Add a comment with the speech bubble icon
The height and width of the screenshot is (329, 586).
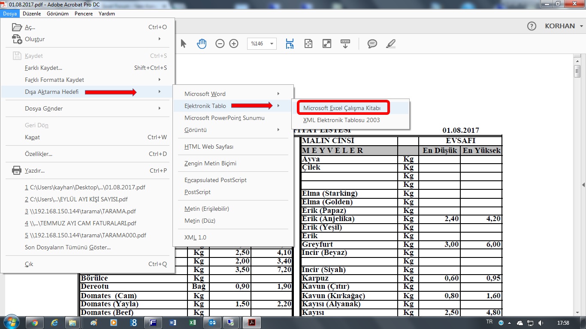pos(372,44)
